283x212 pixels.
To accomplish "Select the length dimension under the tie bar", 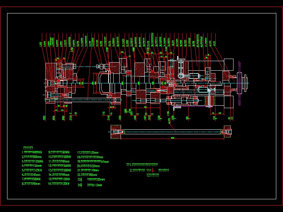I will coord(172,138).
